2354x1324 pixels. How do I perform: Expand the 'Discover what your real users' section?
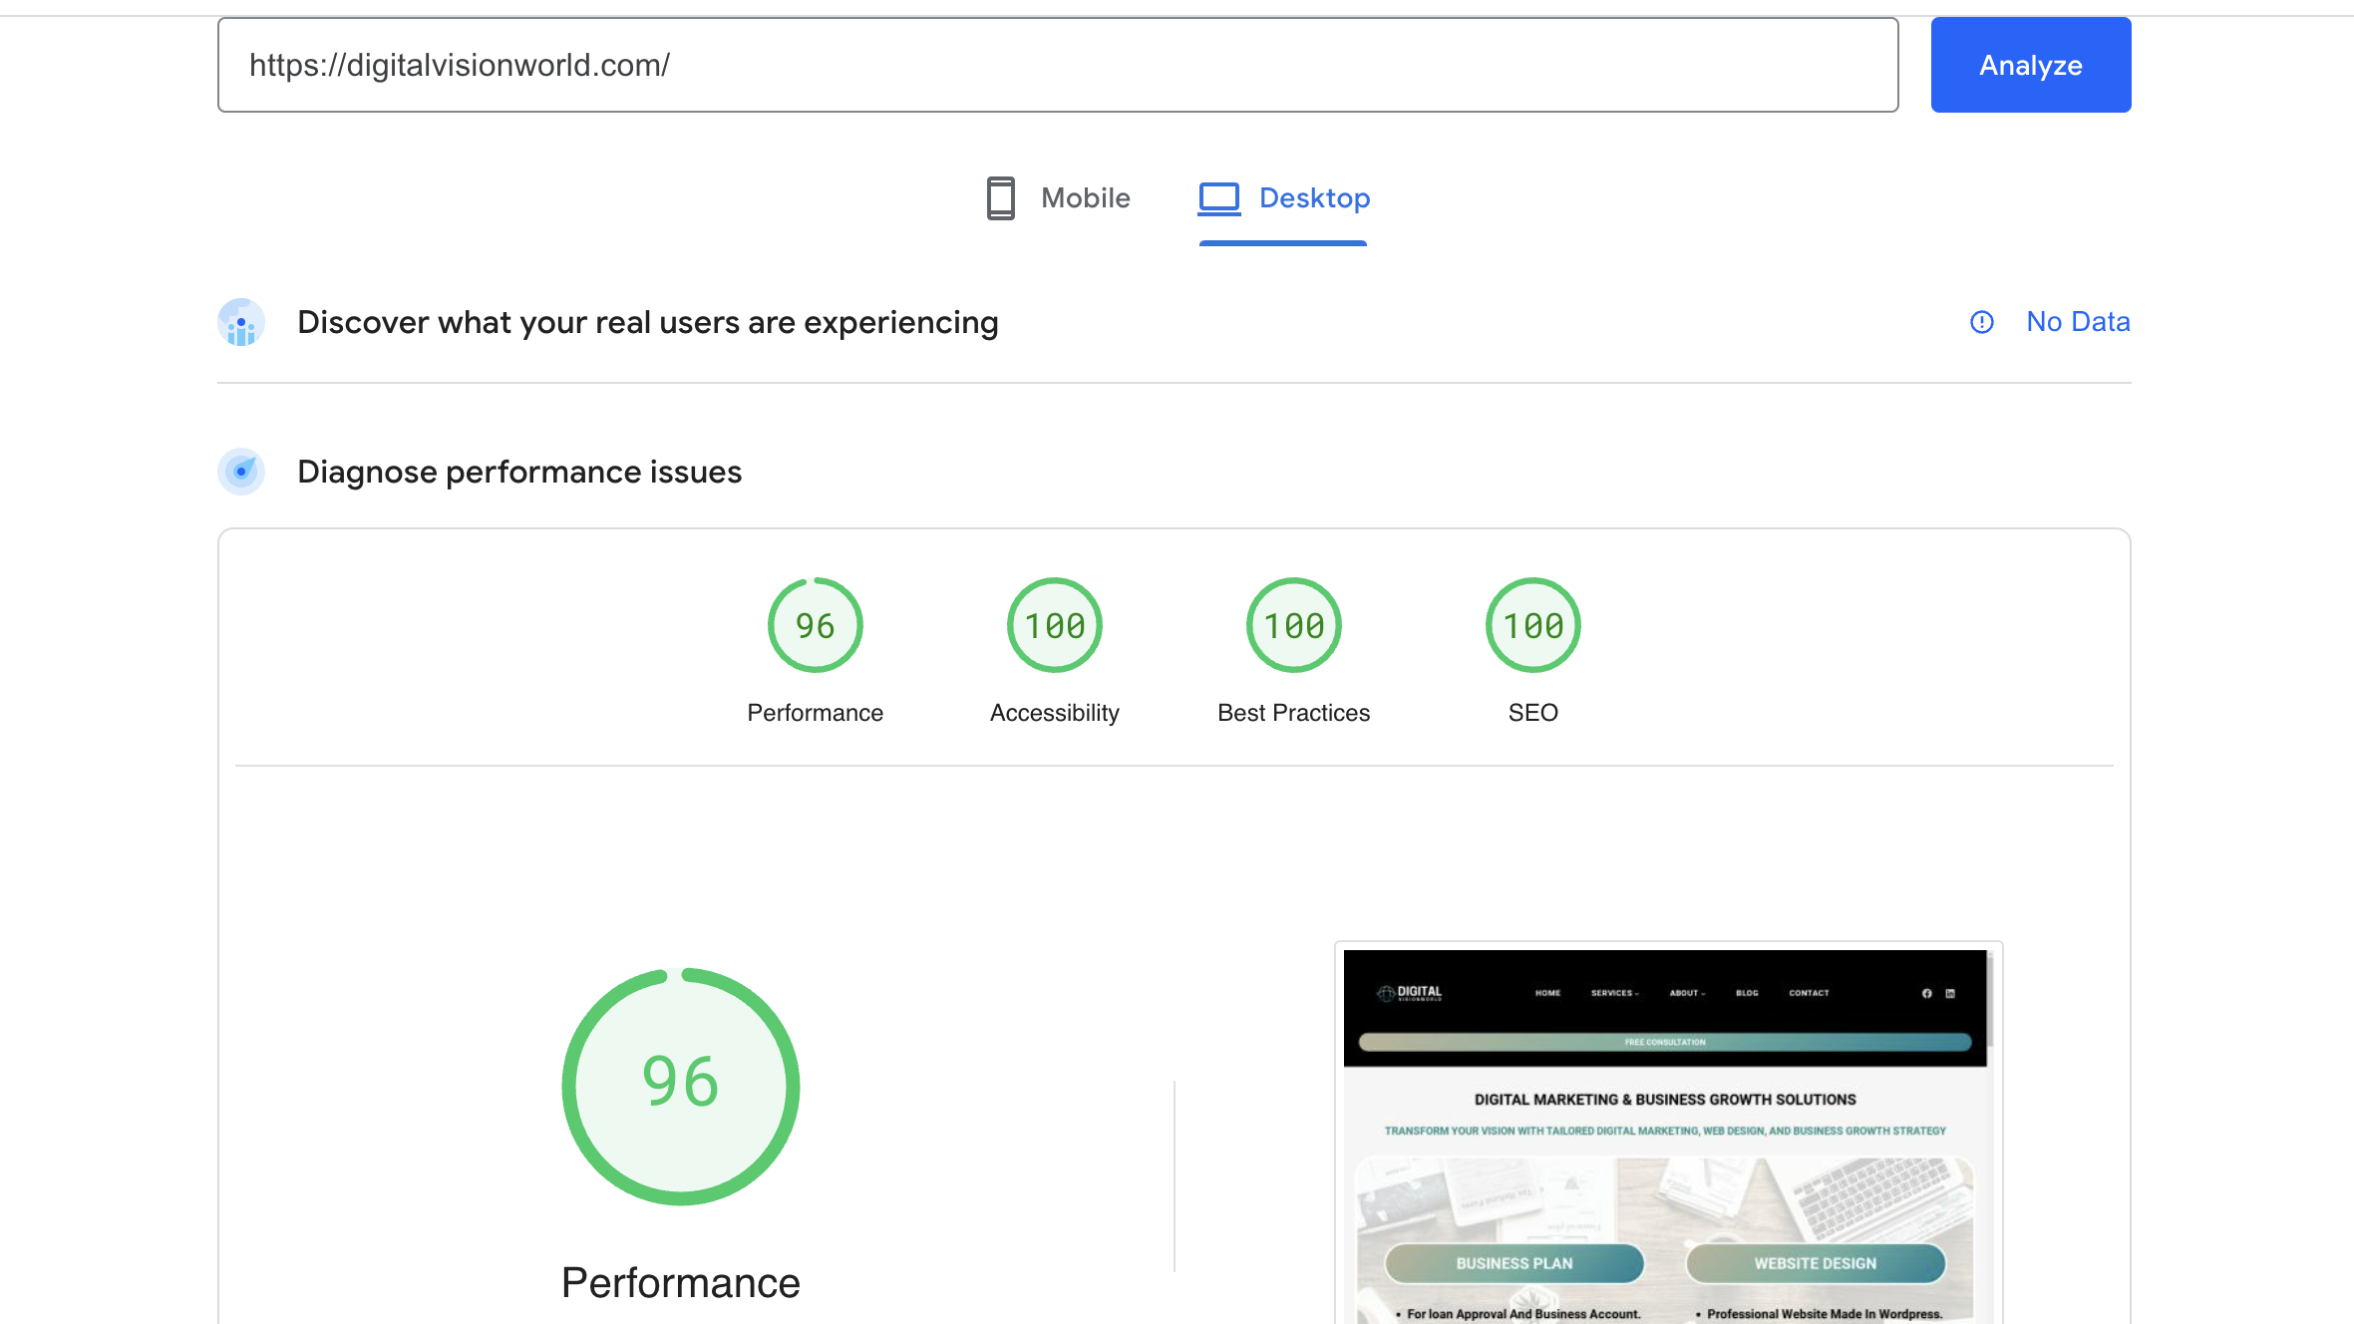[647, 320]
